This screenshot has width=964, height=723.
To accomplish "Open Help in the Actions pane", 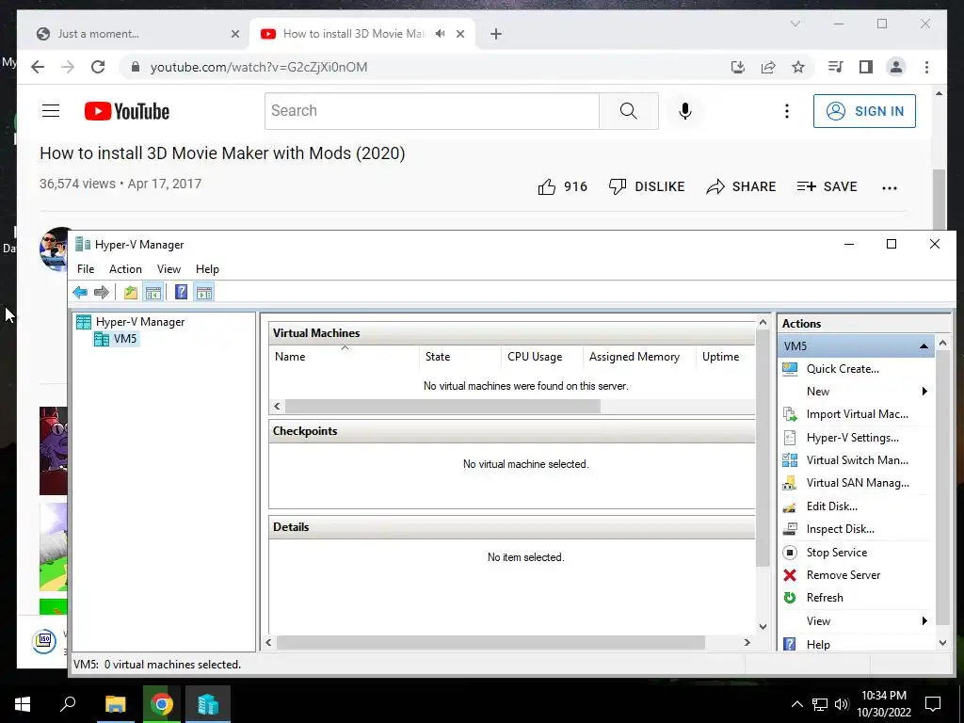I will coord(818,644).
